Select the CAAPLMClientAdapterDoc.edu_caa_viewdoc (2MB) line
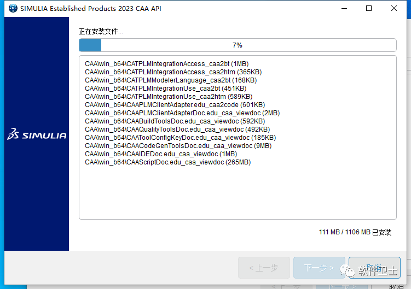 (x=182, y=113)
